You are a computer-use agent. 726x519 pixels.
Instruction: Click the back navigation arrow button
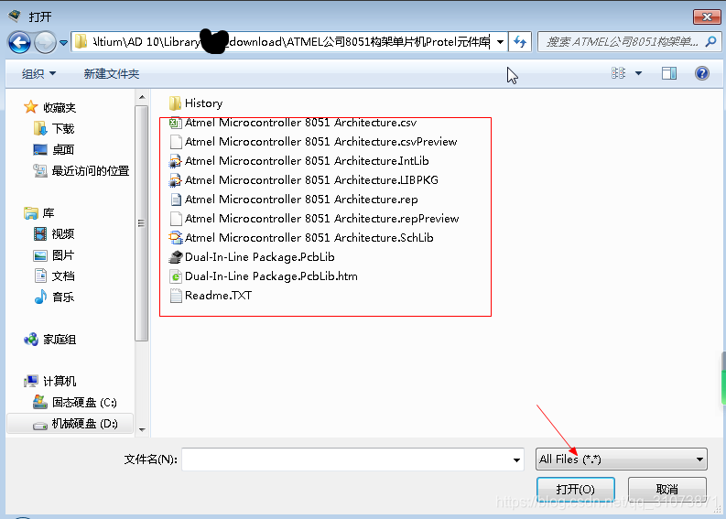pos(19,42)
